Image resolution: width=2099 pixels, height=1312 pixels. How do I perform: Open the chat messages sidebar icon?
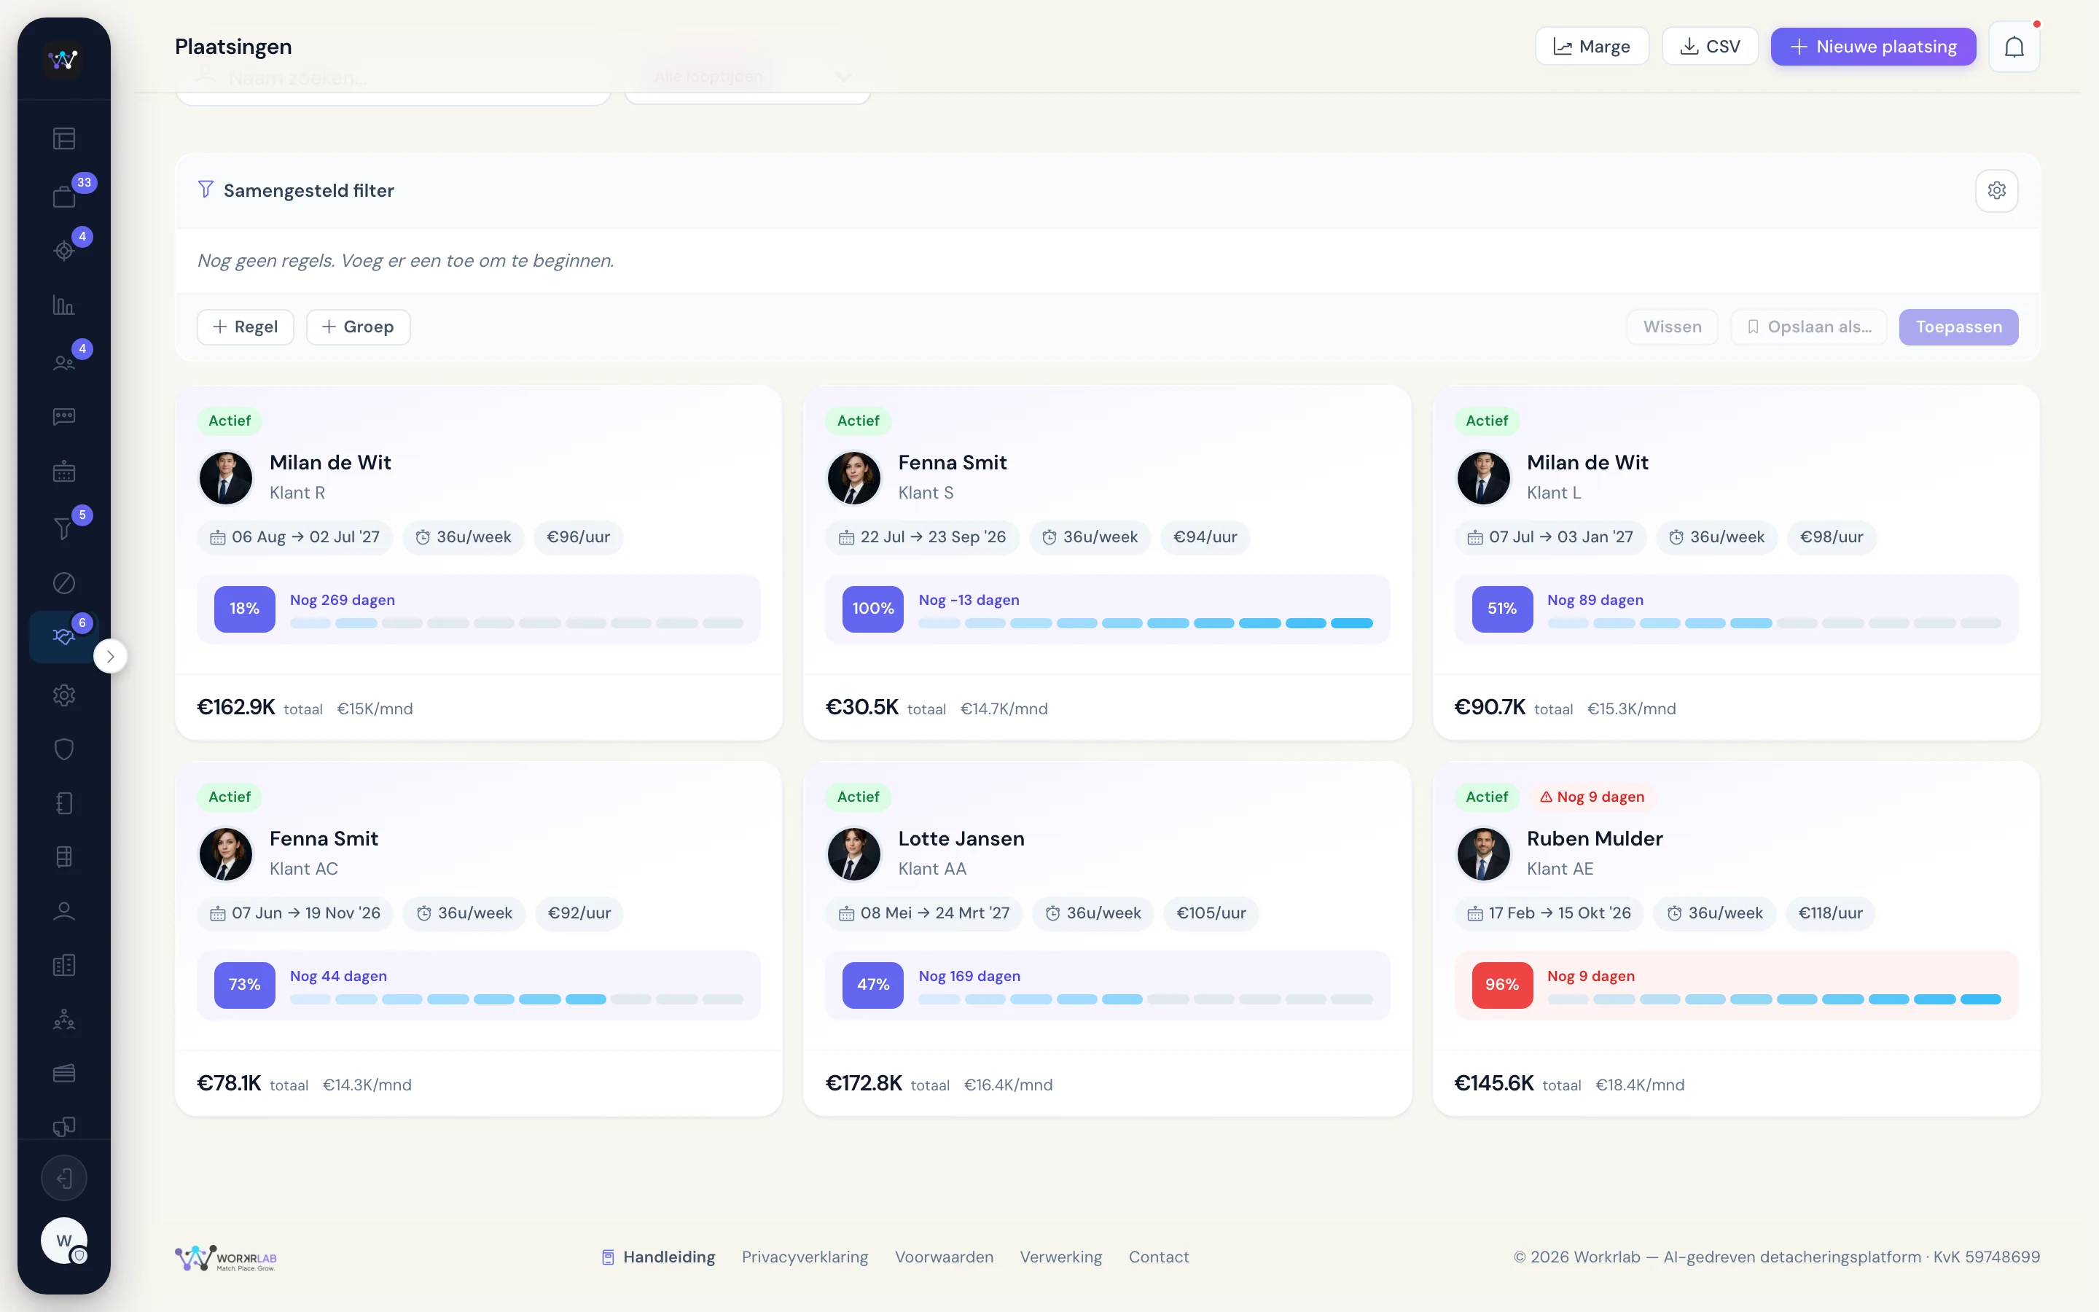coord(64,416)
